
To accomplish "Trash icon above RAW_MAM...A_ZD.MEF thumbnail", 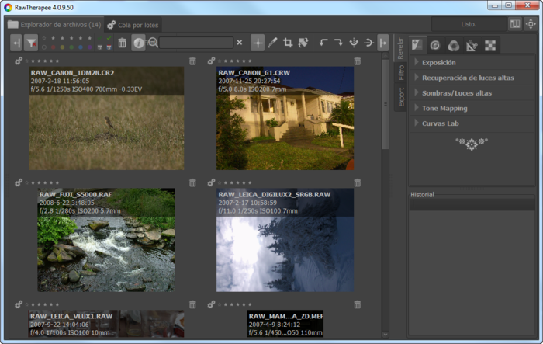I will 358,304.
